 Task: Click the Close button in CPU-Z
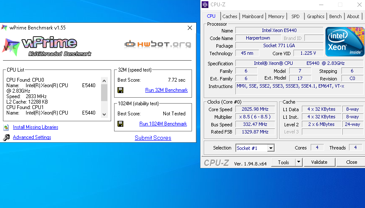pyautogui.click(x=351, y=162)
